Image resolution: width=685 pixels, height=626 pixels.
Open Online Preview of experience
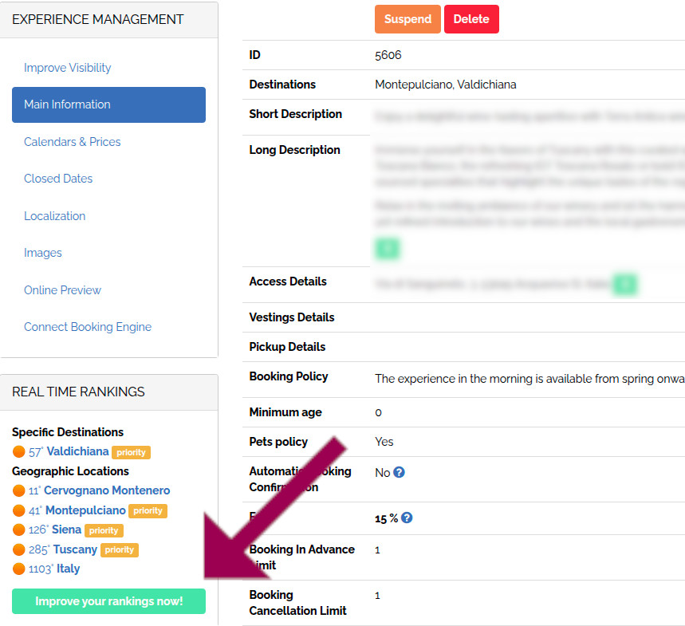click(62, 290)
